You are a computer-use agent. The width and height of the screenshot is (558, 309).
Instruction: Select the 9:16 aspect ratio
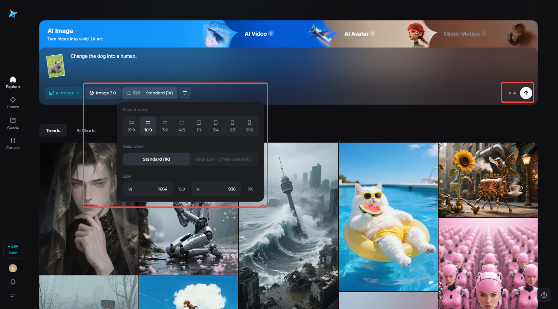tap(249, 126)
